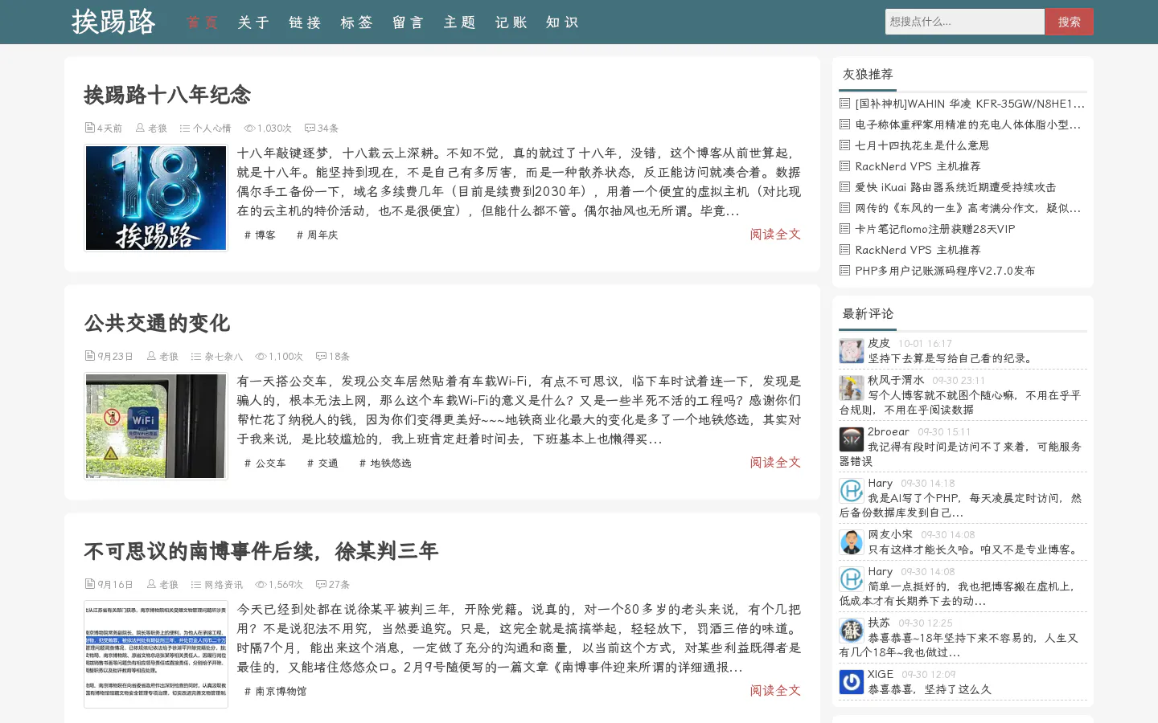
Task: Open the 链接 menu item
Action: (305, 22)
